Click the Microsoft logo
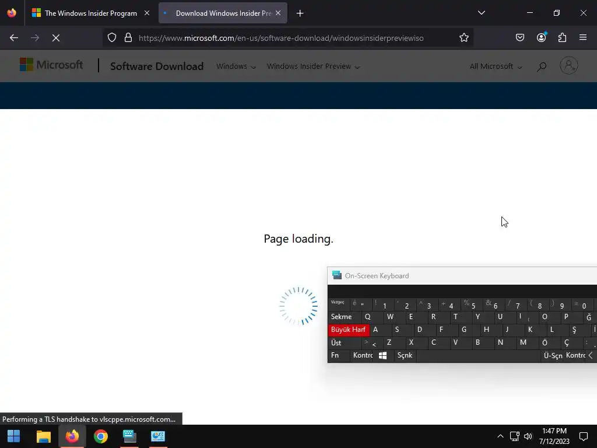The height and width of the screenshot is (448, 597). [x=51, y=65]
